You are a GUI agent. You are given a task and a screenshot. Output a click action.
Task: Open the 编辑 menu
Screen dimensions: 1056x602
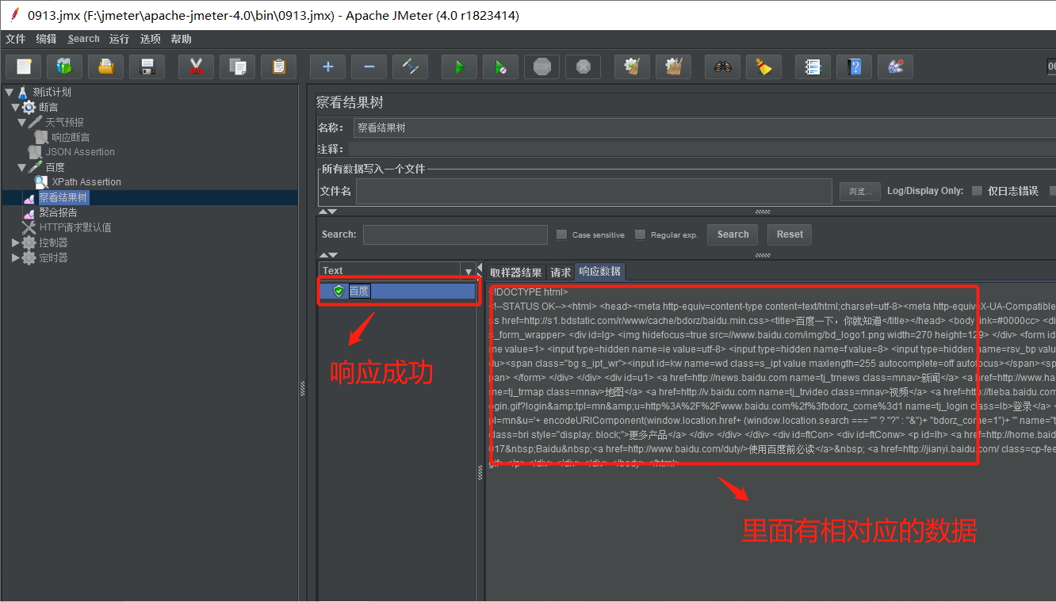pos(46,39)
